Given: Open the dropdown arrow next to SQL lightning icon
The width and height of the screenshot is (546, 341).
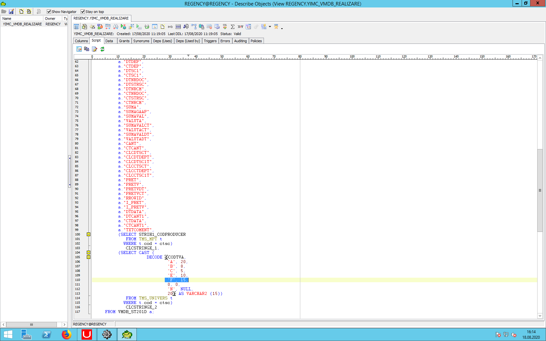Looking at the screenshot, I should coord(270,27).
